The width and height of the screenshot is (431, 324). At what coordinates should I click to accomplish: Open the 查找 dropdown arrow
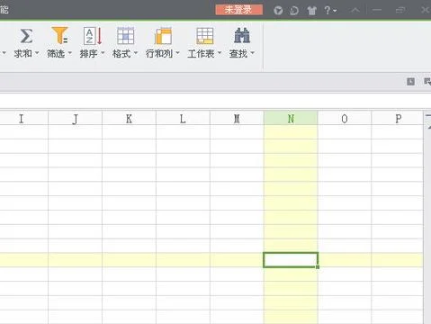(x=252, y=53)
